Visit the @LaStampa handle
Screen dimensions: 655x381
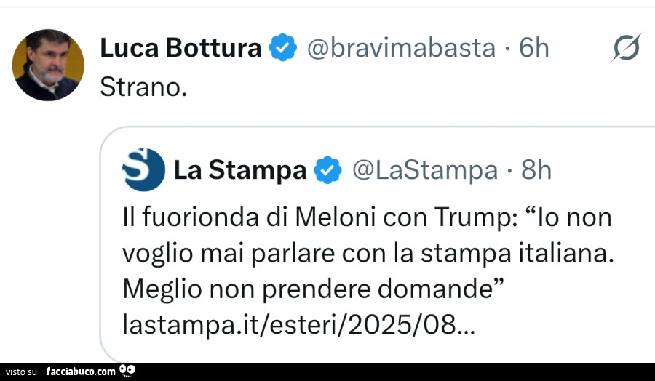point(425,170)
